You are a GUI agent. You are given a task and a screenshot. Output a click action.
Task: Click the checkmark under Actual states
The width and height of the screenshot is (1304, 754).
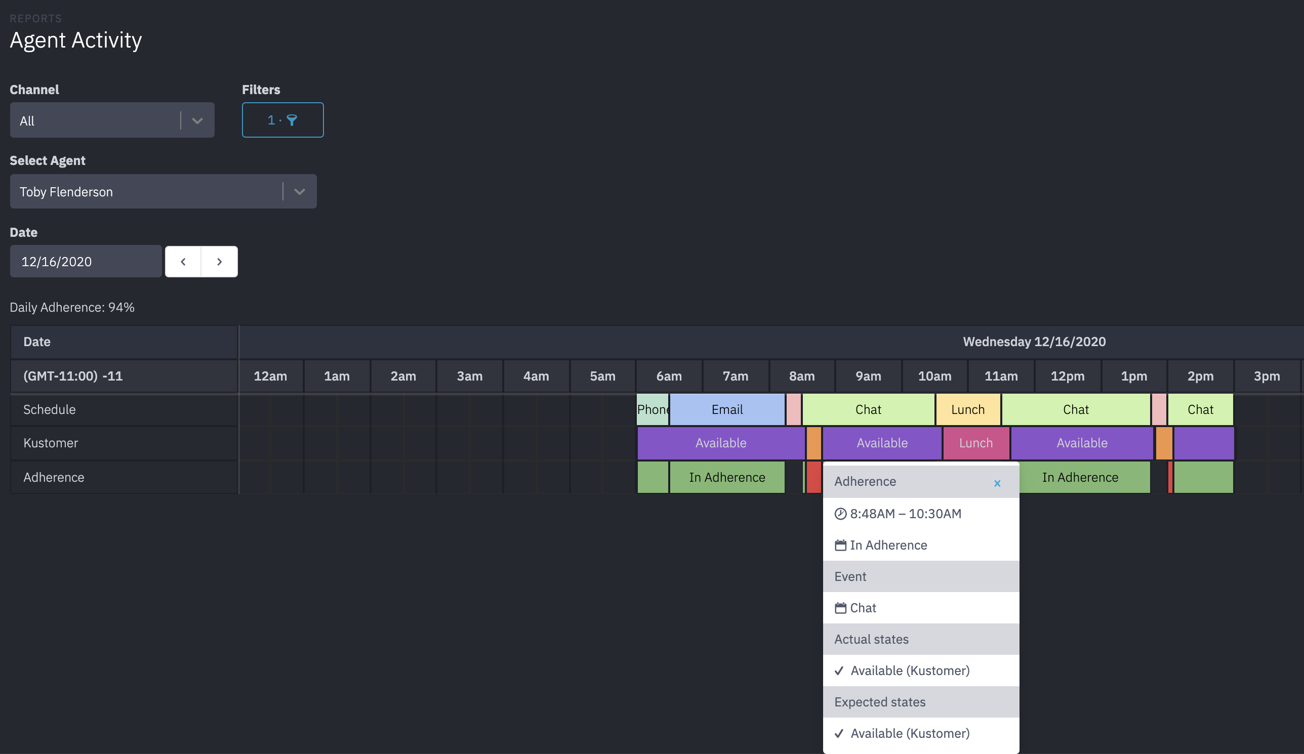point(839,671)
